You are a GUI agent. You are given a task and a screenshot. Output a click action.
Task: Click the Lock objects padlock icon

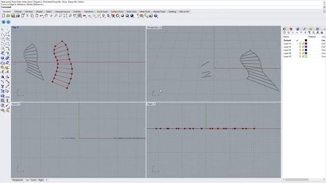tap(108, 16)
